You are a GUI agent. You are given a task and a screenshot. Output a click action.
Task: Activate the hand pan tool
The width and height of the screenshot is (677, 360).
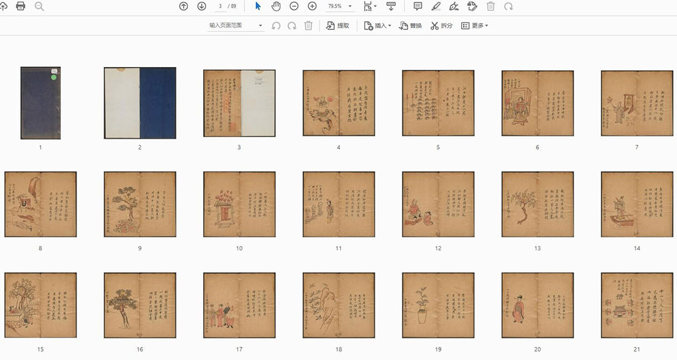click(x=276, y=6)
